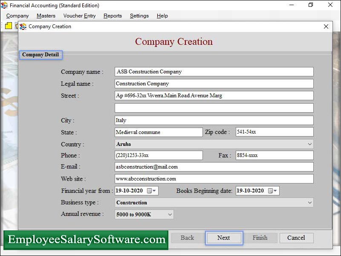Click the toolbar icon beside the new-document icon
This screenshot has height=256, width=341.
point(16,26)
